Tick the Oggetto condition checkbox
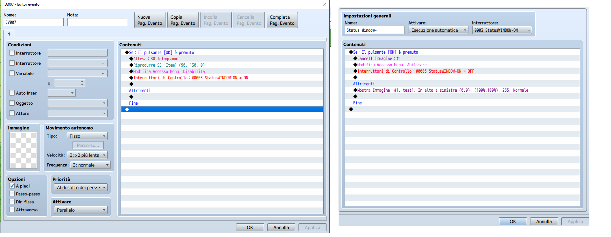 coord(12,103)
